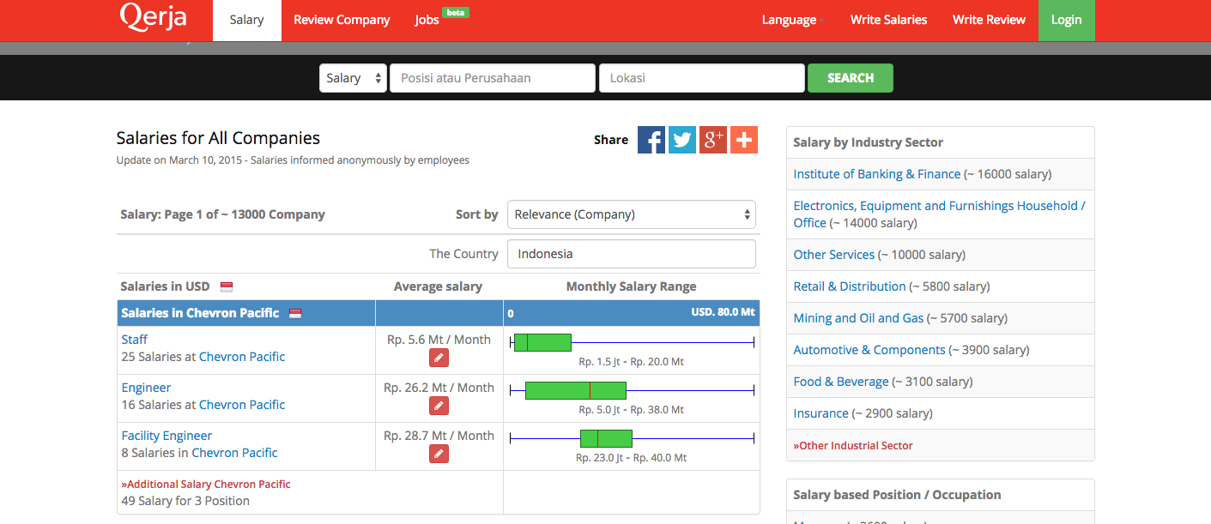Open the Review Company tab

[342, 20]
